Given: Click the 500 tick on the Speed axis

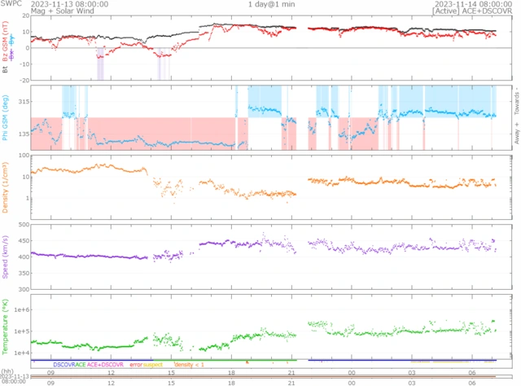Looking at the screenshot, I should point(24,225).
